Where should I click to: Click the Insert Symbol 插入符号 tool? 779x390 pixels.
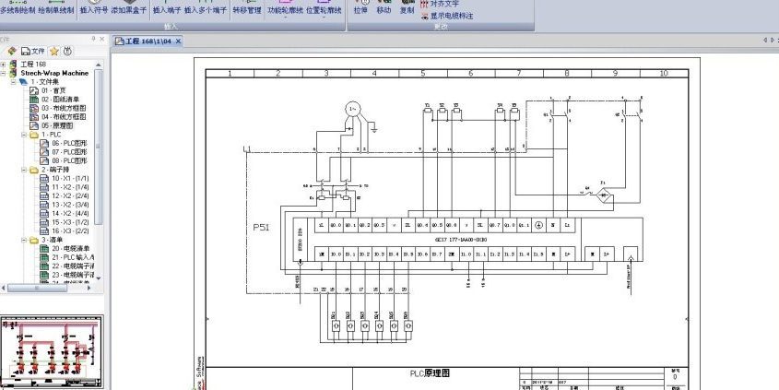(94, 8)
